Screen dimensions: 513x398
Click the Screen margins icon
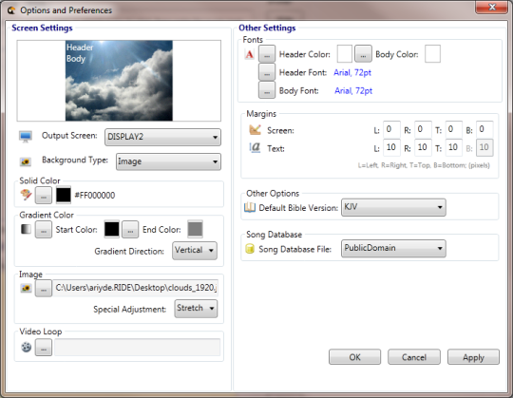[255, 130]
